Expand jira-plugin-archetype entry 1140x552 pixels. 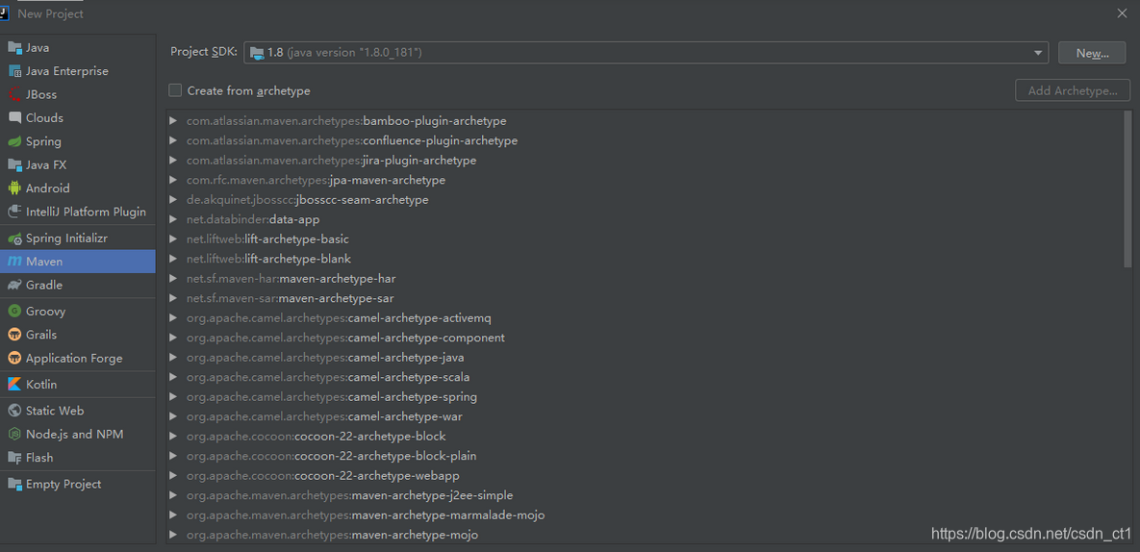pyautogui.click(x=173, y=160)
